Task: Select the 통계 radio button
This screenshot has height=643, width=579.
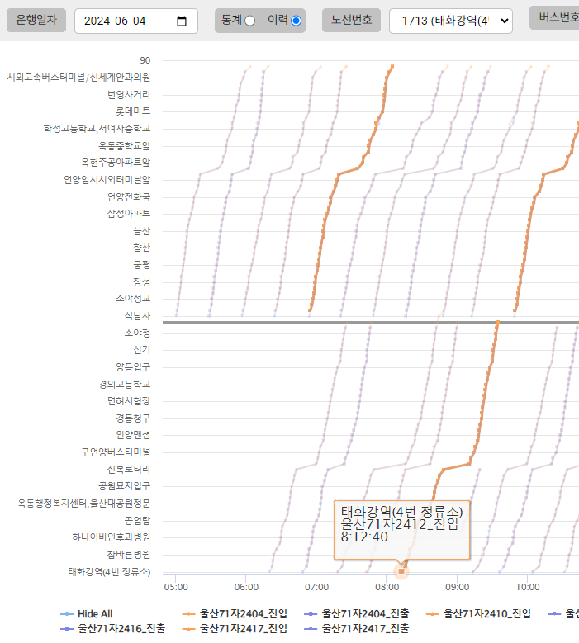Action: pyautogui.click(x=249, y=21)
